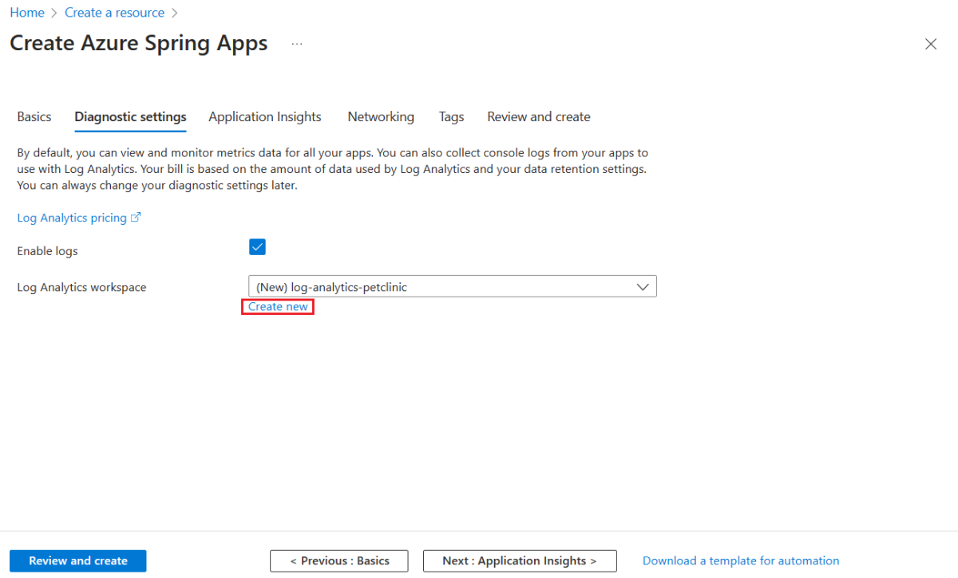This screenshot has height=578, width=958.
Task: Open the ellipsis menu beside the title
Action: point(297,44)
